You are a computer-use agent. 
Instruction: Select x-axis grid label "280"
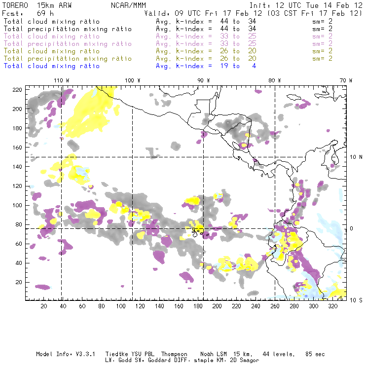click(294, 306)
